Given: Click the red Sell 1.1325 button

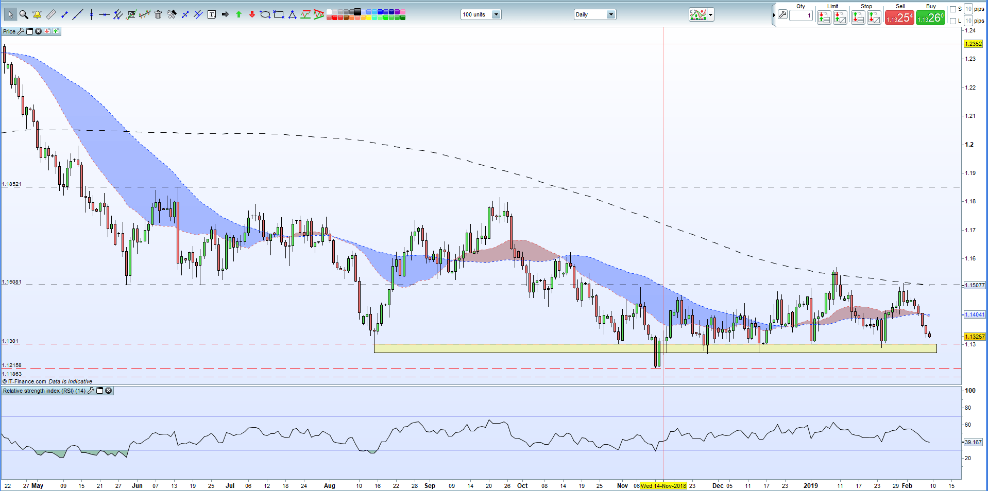Looking at the screenshot, I should click(x=899, y=17).
